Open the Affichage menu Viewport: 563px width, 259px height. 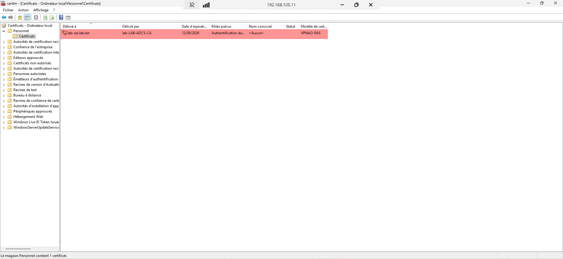(x=41, y=10)
